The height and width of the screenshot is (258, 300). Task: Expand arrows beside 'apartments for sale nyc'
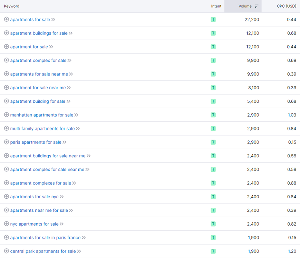pos(62,197)
